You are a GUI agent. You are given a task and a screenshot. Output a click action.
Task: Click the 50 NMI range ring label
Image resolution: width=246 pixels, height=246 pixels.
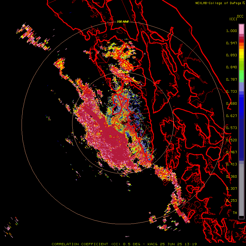[123, 72]
